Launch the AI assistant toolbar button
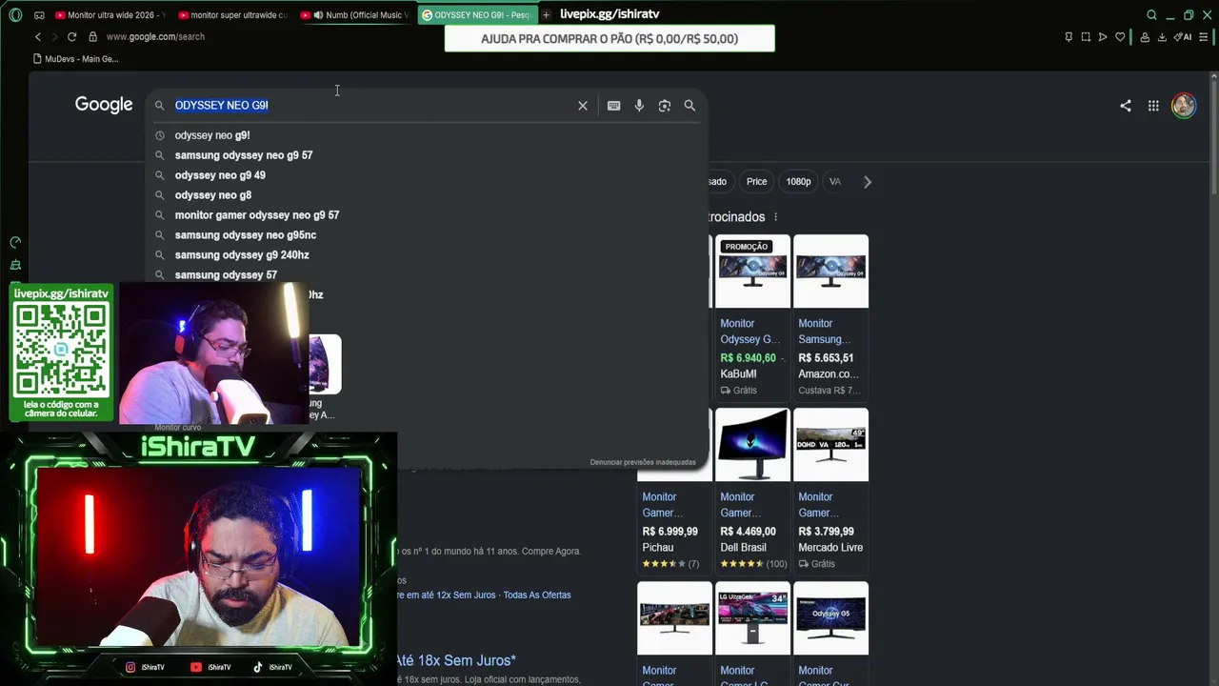The width and height of the screenshot is (1219, 686). click(x=1183, y=37)
